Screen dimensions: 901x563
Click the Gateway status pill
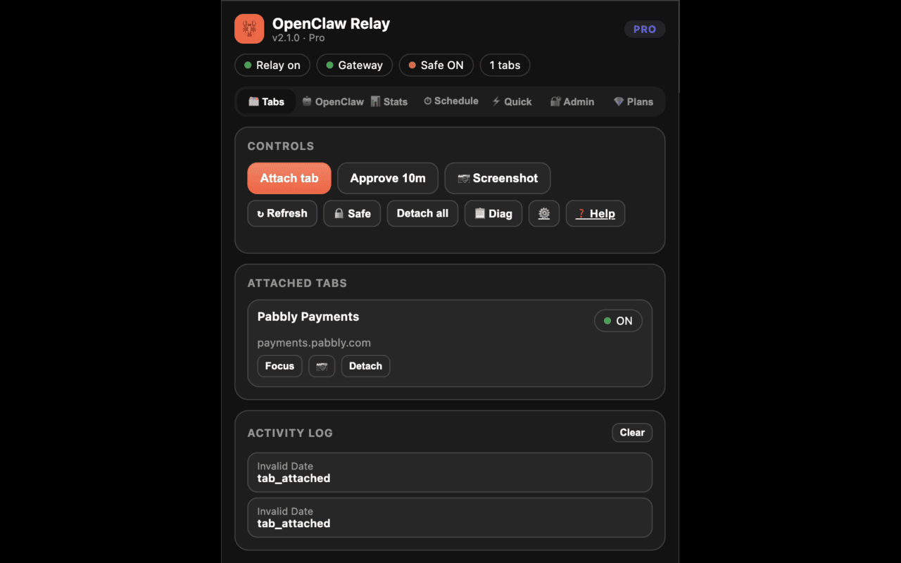[x=355, y=65]
